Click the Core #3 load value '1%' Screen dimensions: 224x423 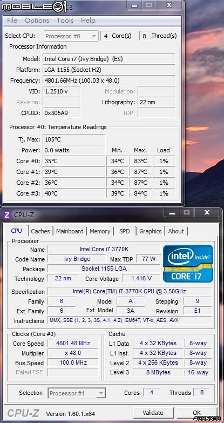(x=164, y=193)
